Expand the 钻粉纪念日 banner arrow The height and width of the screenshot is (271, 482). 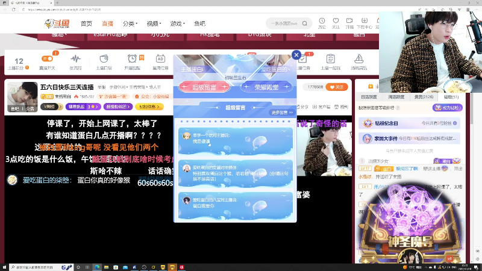[x=455, y=123]
